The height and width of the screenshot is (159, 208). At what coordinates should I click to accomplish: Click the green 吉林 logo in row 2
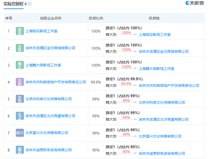point(20,48)
